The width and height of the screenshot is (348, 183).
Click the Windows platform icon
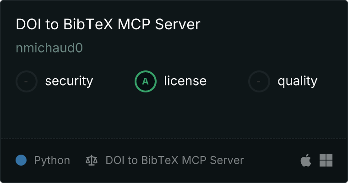coord(326,160)
